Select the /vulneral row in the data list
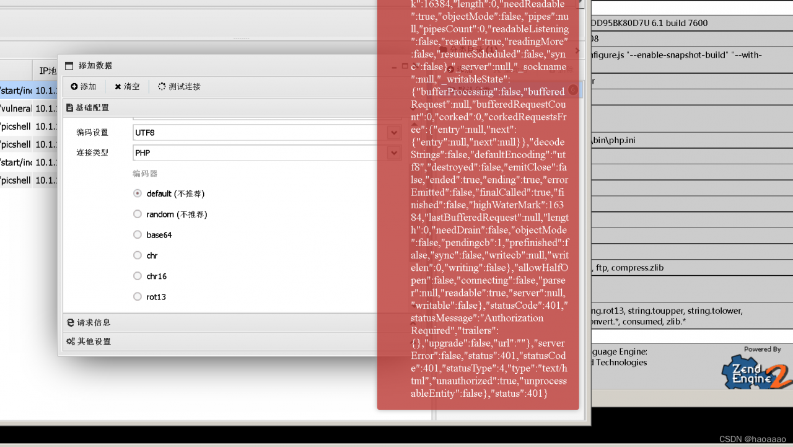The image size is (793, 447). [28, 108]
